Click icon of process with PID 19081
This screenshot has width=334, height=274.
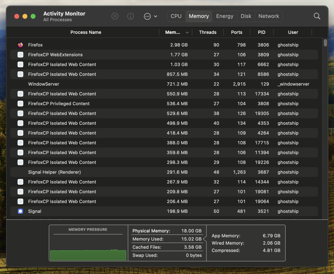tap(21, 192)
